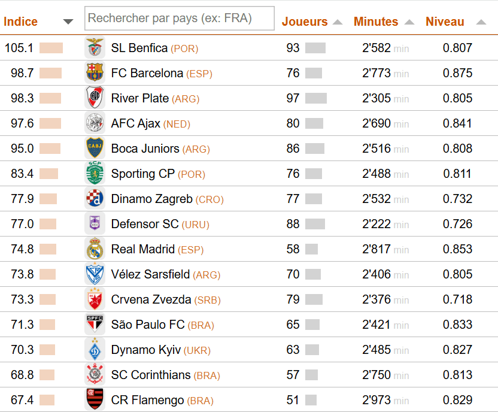This screenshot has width=498, height=412.
Task: Click the SL Benfica club crest
Action: (95, 48)
